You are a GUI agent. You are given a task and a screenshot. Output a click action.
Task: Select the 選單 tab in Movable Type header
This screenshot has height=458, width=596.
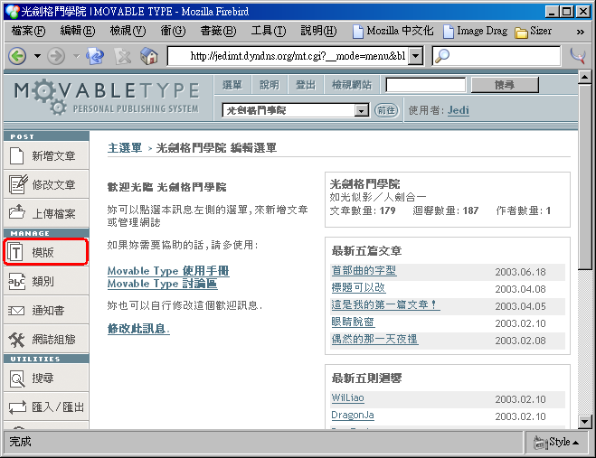[x=232, y=85]
